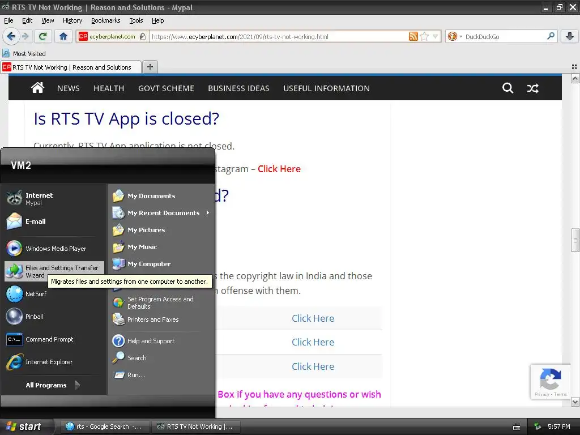The width and height of the screenshot is (580, 435).
Task: Go to GOVT SCHEME section
Action: tap(166, 88)
